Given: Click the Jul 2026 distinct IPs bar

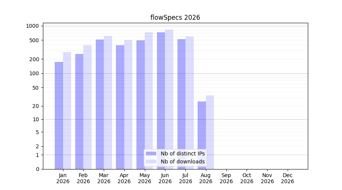Looking at the screenshot, I should (x=182, y=104).
